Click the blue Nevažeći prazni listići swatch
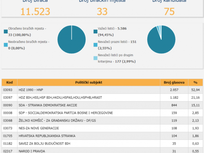This screenshot has height=153, width=204. pyautogui.click(x=95, y=45)
